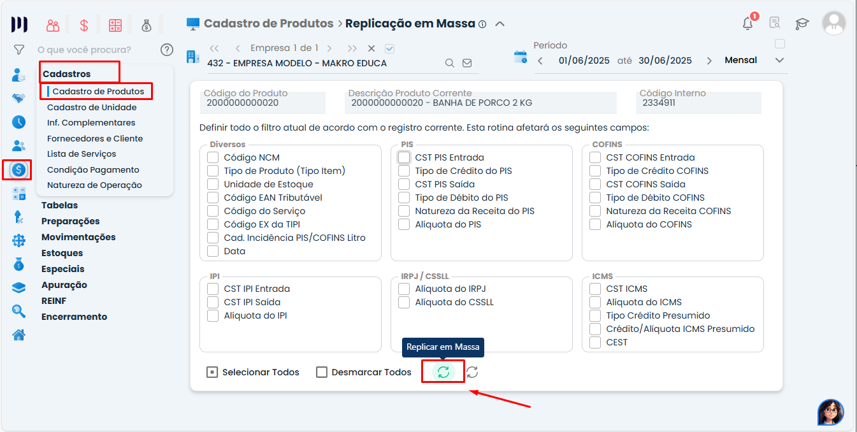857x432 pixels.
Task: Tick the Alíquota do IRPJ checkbox
Action: 404,289
